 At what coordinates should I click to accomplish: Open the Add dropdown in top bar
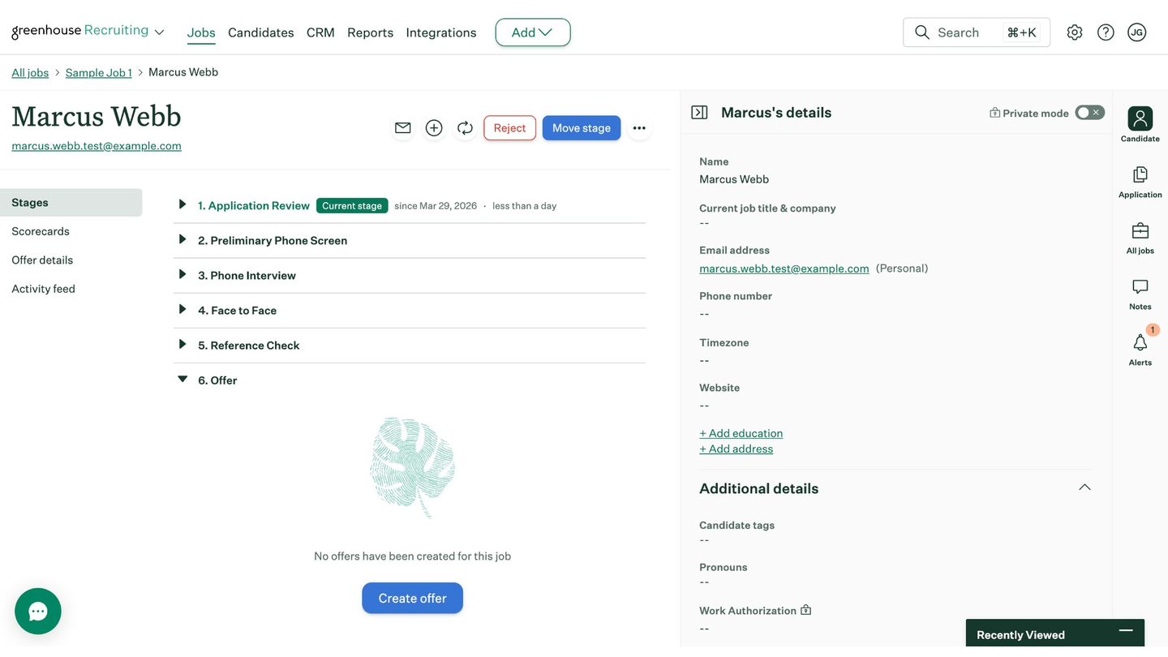[533, 32]
